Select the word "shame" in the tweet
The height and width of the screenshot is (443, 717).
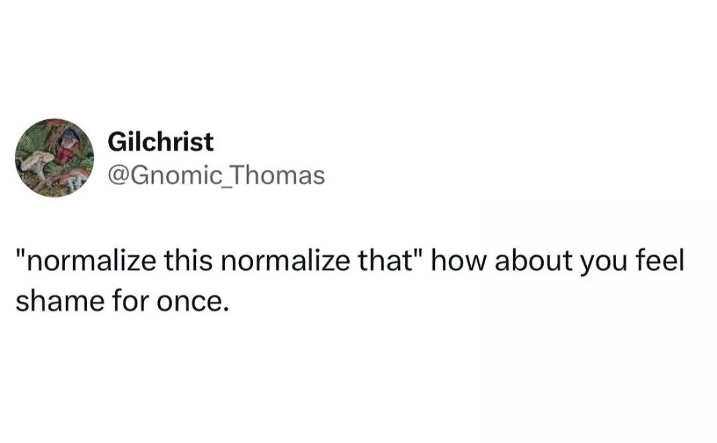tap(60, 302)
